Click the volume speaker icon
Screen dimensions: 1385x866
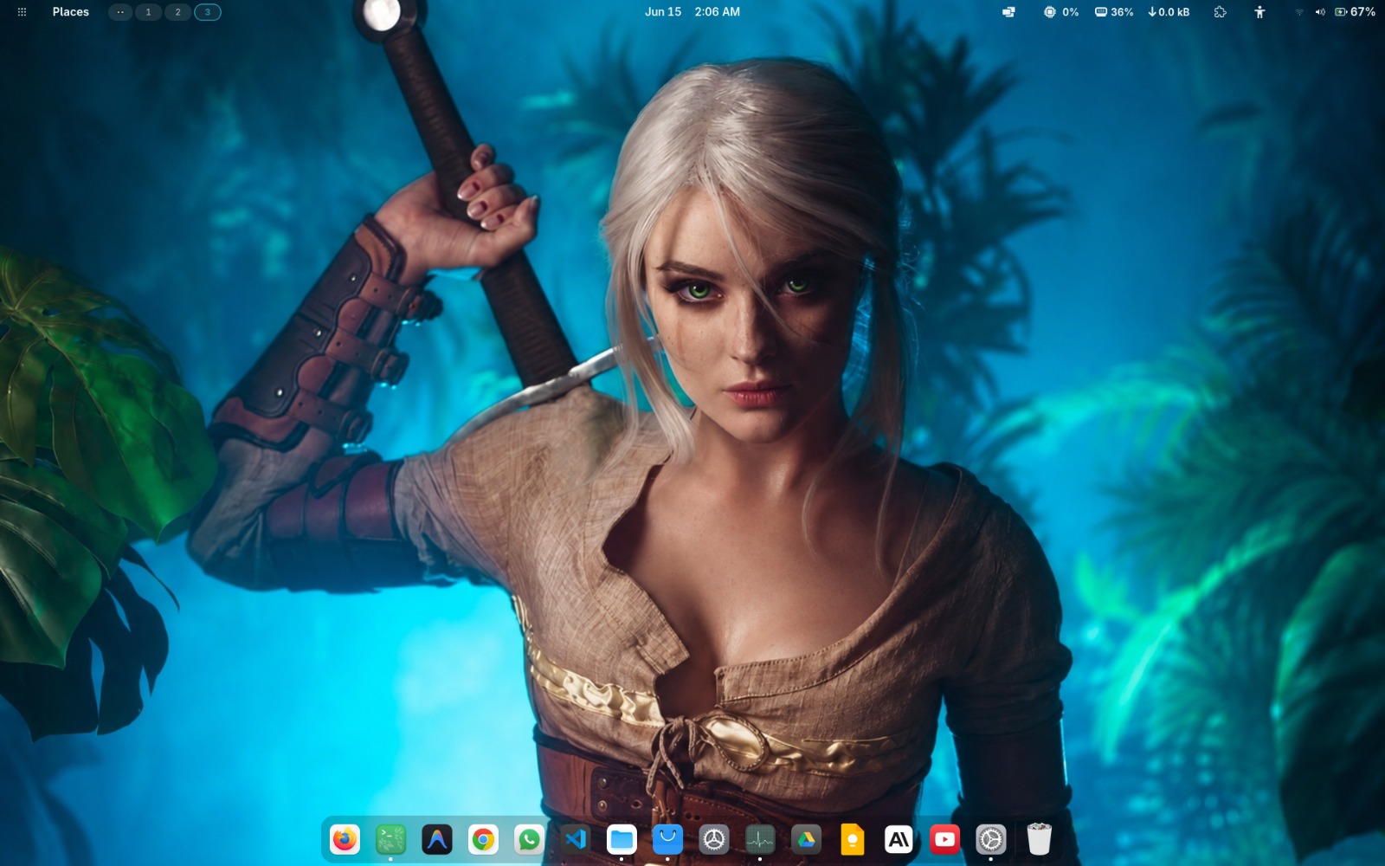point(1320,12)
